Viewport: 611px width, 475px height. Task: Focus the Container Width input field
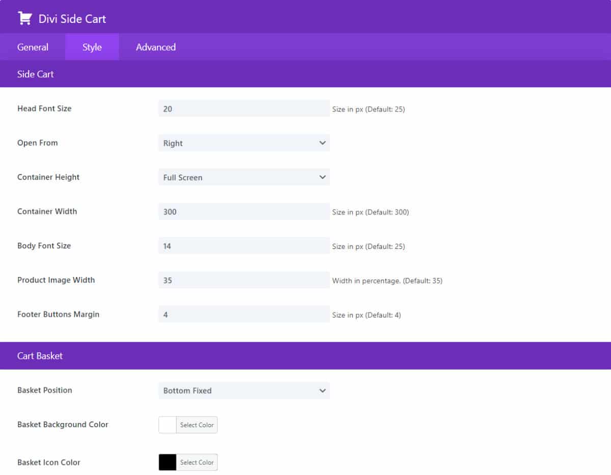pos(243,211)
